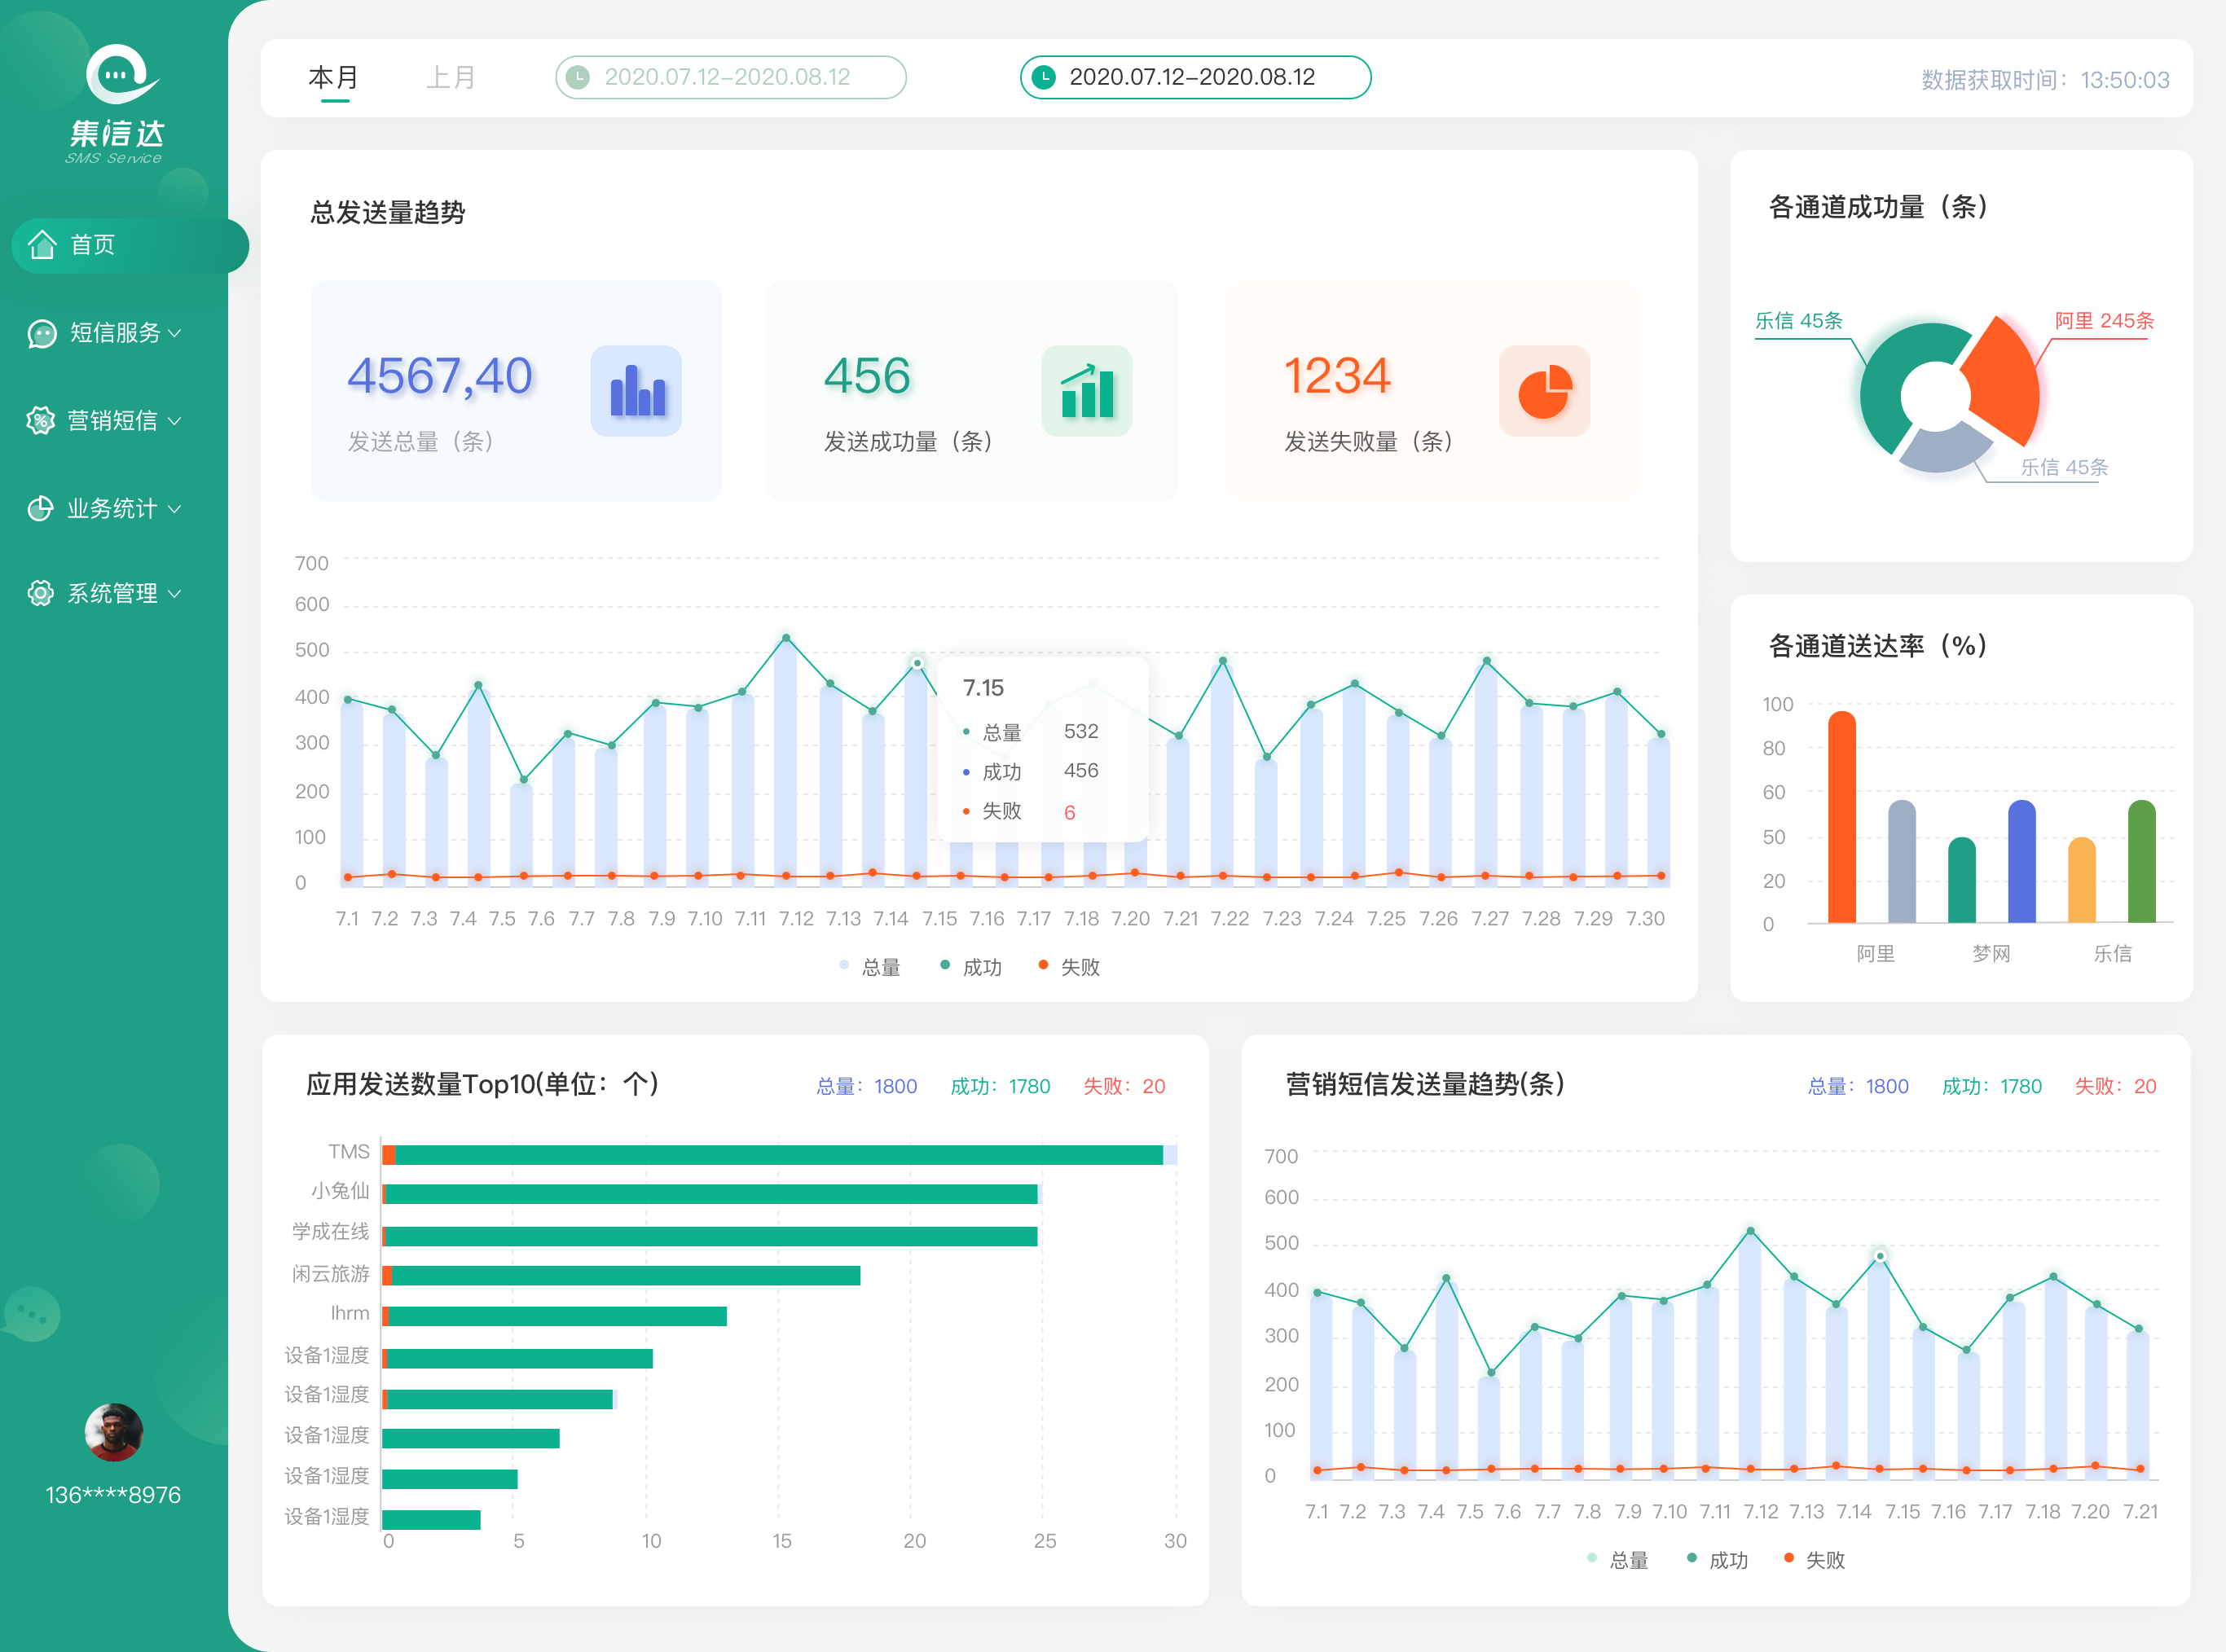2226x1652 pixels.
Task: Click the blue bar in 各通道送达率 chart
Action: click(2022, 861)
